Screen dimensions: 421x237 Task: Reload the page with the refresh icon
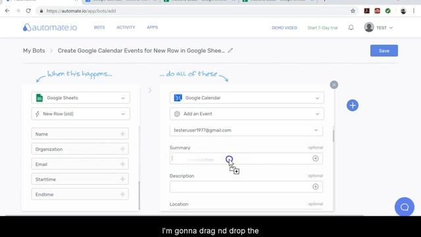click(x=28, y=11)
